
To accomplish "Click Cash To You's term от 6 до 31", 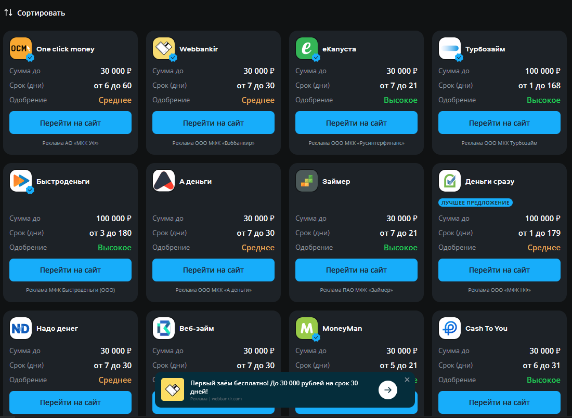I will (x=541, y=366).
